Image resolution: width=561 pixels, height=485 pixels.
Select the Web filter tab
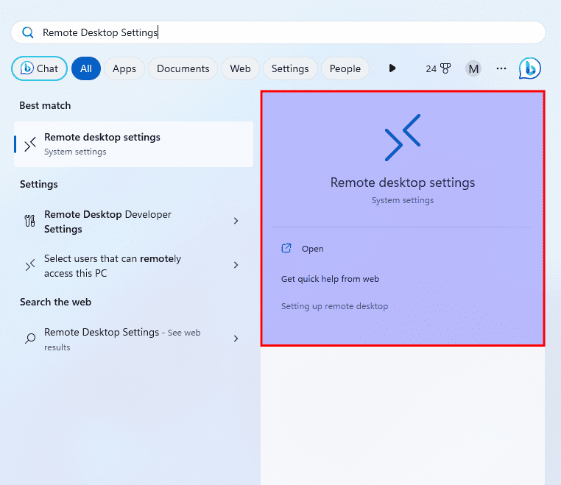click(240, 68)
